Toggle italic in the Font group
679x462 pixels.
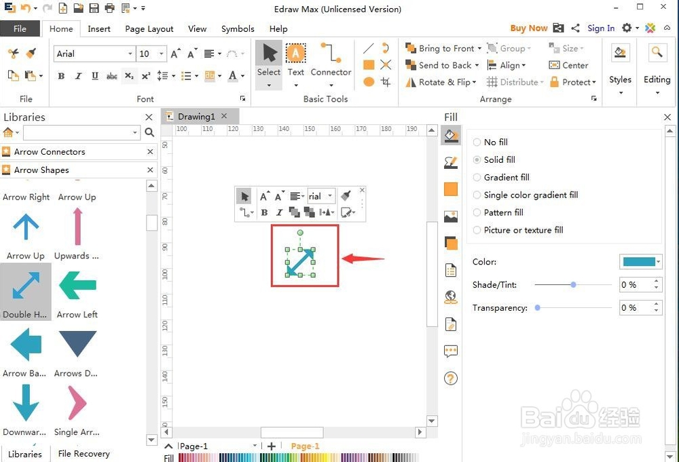(x=78, y=76)
